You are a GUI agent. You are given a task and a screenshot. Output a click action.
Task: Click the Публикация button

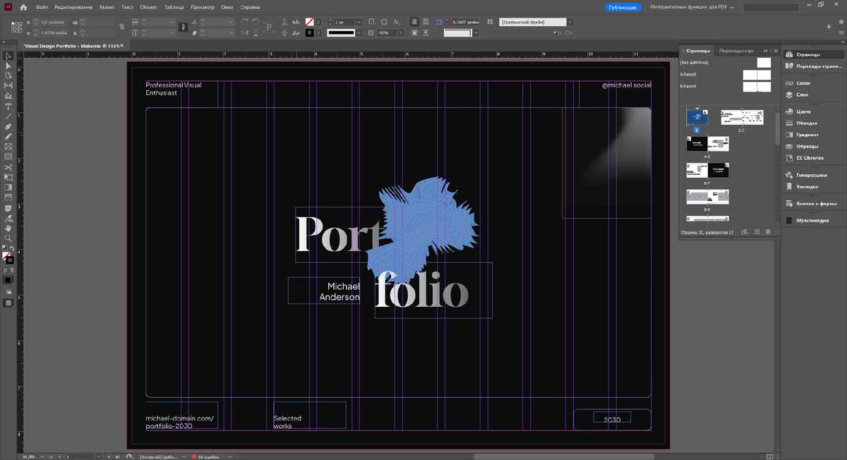623,7
